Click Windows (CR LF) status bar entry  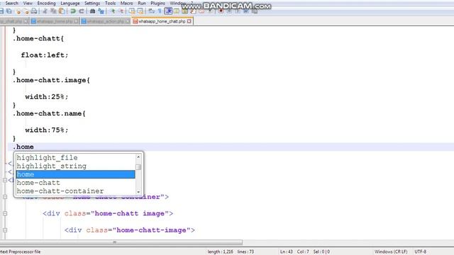point(391,252)
